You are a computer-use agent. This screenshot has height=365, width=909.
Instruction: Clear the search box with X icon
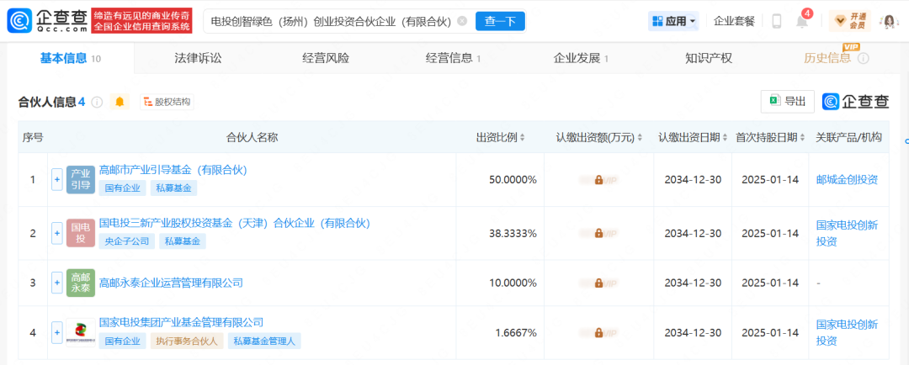[x=462, y=21]
